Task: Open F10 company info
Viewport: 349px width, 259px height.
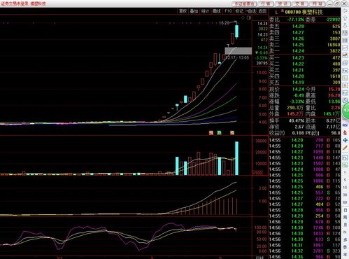Action: 228,11
